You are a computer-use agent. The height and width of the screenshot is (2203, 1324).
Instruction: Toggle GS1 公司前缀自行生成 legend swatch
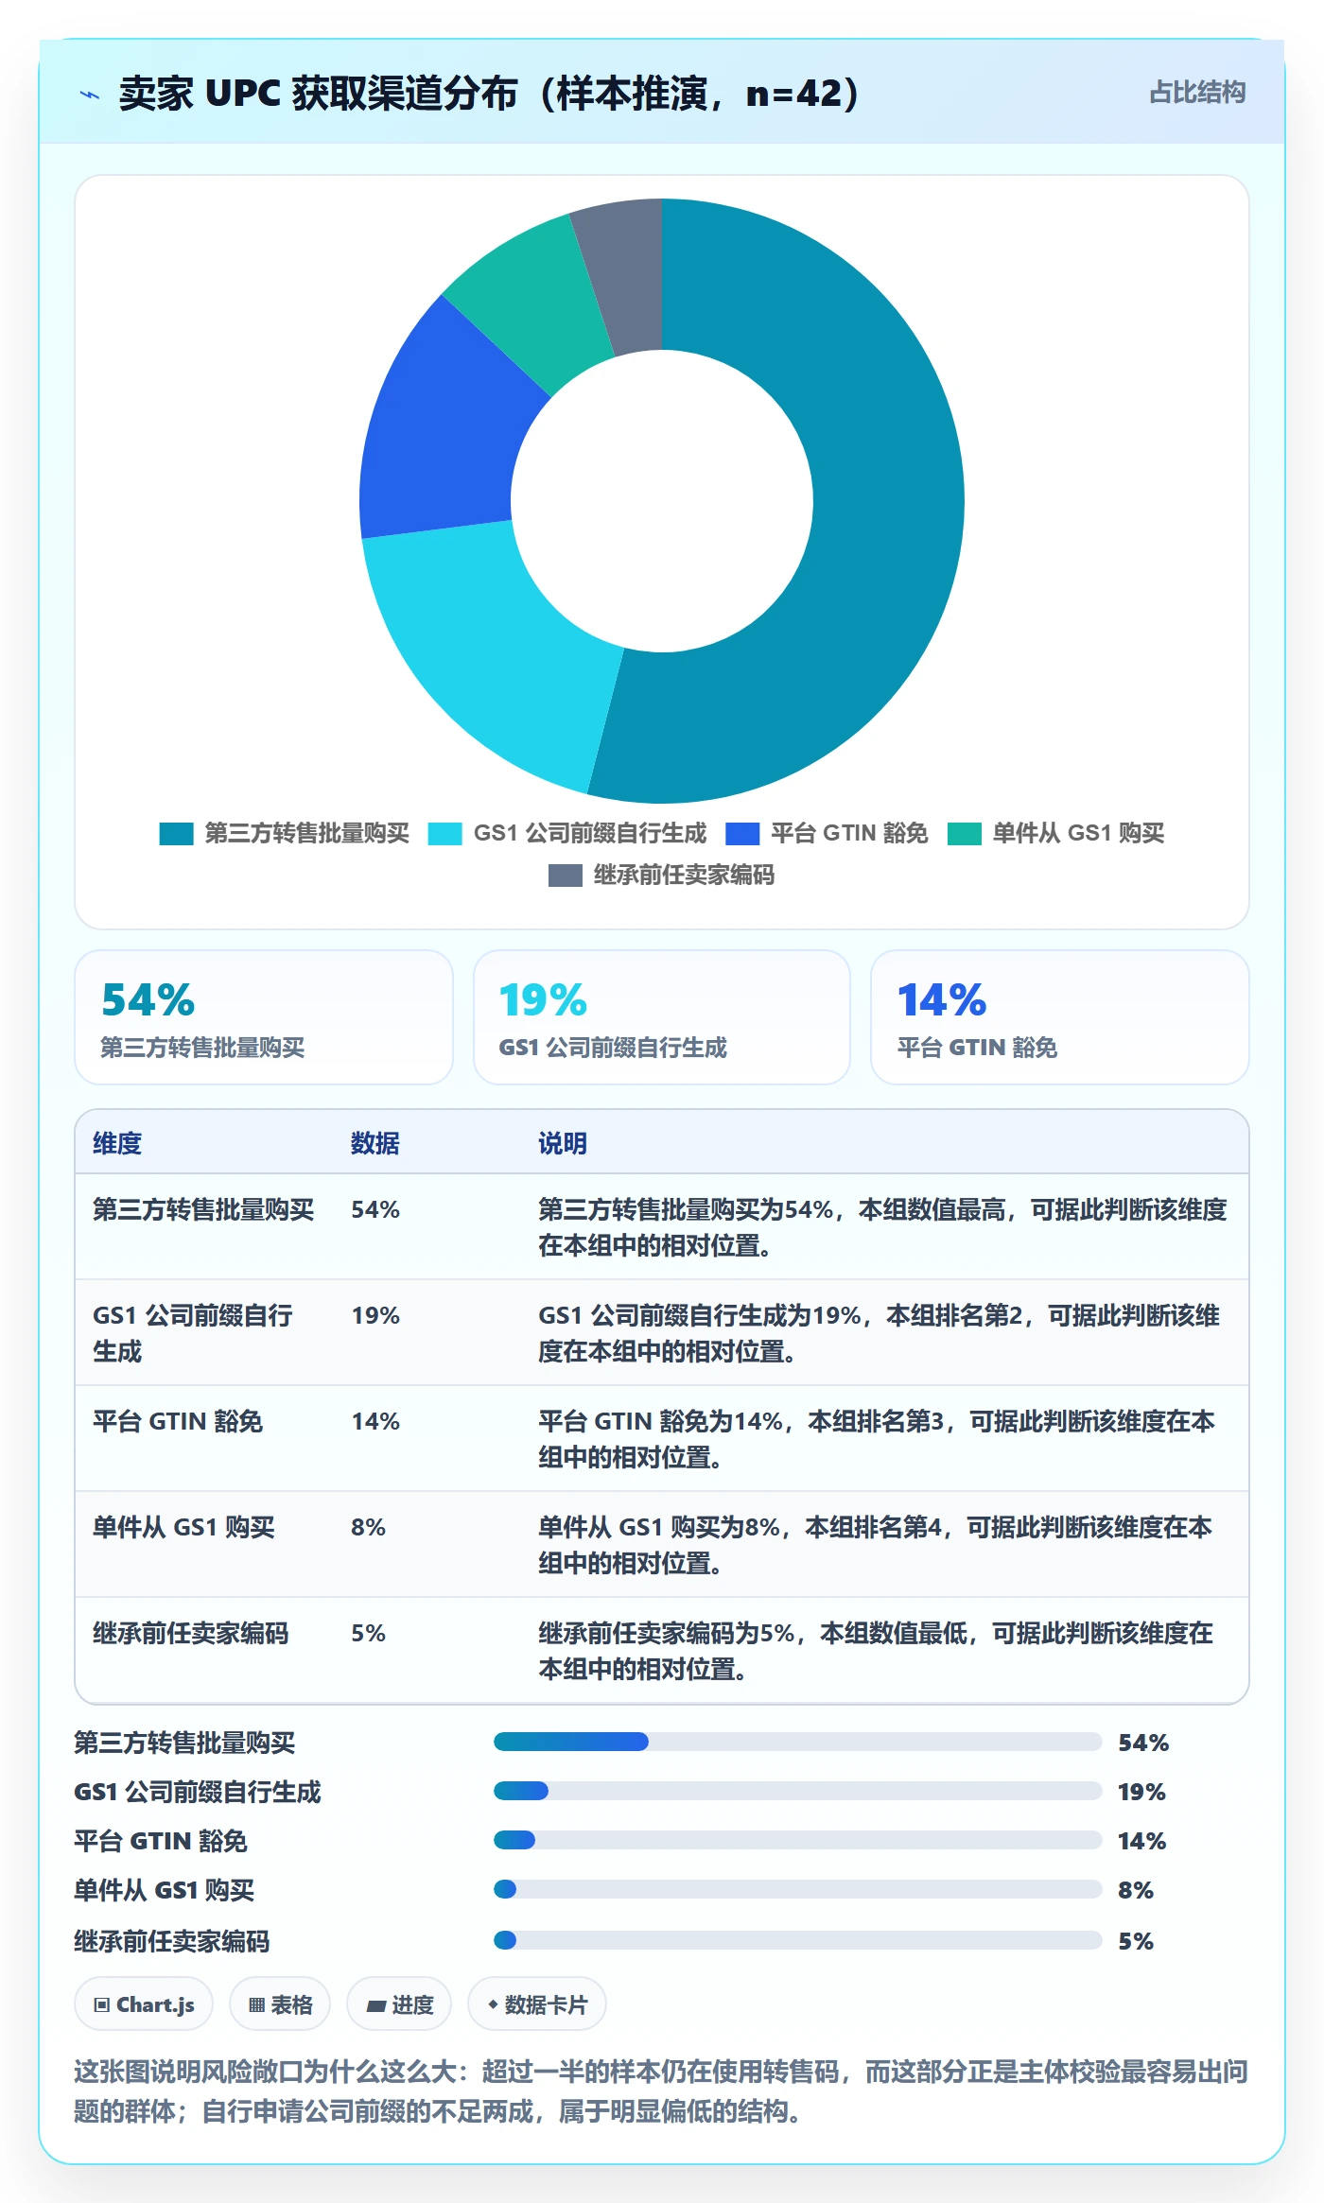444,833
